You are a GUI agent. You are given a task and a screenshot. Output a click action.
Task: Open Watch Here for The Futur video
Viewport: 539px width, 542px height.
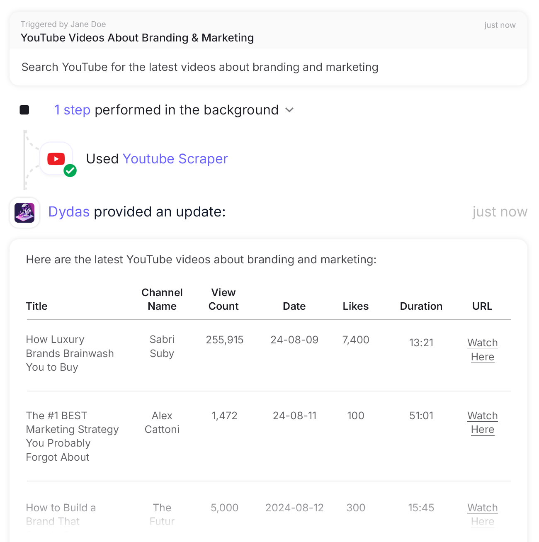tap(482, 514)
